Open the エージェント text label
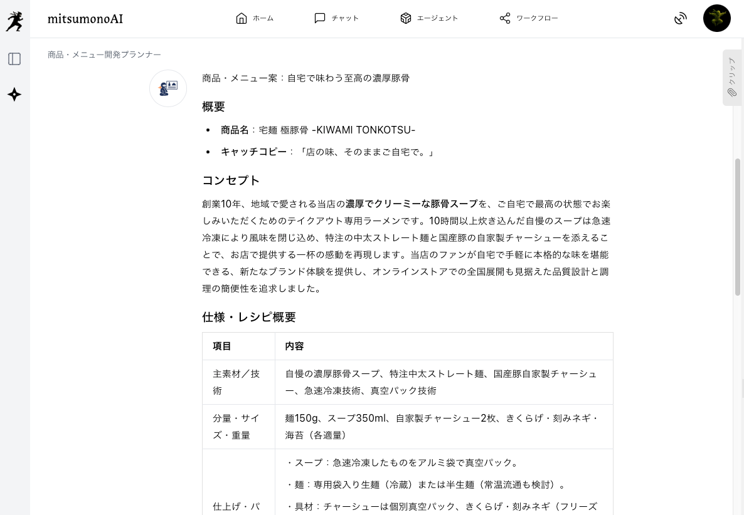 (x=438, y=18)
